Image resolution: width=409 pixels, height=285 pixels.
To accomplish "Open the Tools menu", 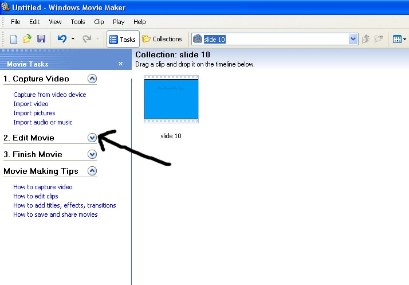I will click(x=78, y=22).
